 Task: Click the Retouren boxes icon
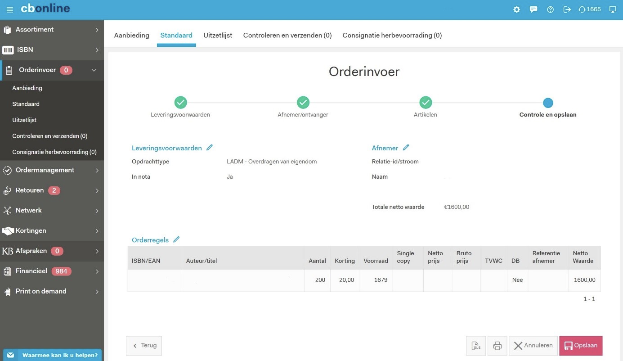(x=7, y=191)
